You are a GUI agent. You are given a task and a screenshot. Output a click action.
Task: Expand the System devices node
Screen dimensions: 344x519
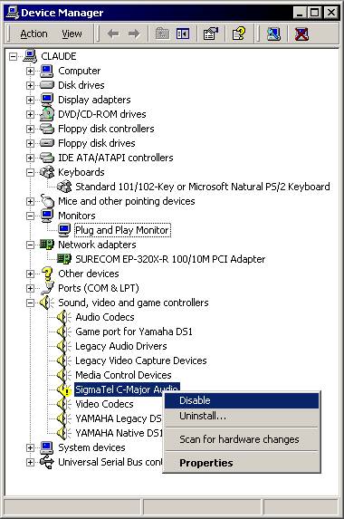[x=30, y=447]
